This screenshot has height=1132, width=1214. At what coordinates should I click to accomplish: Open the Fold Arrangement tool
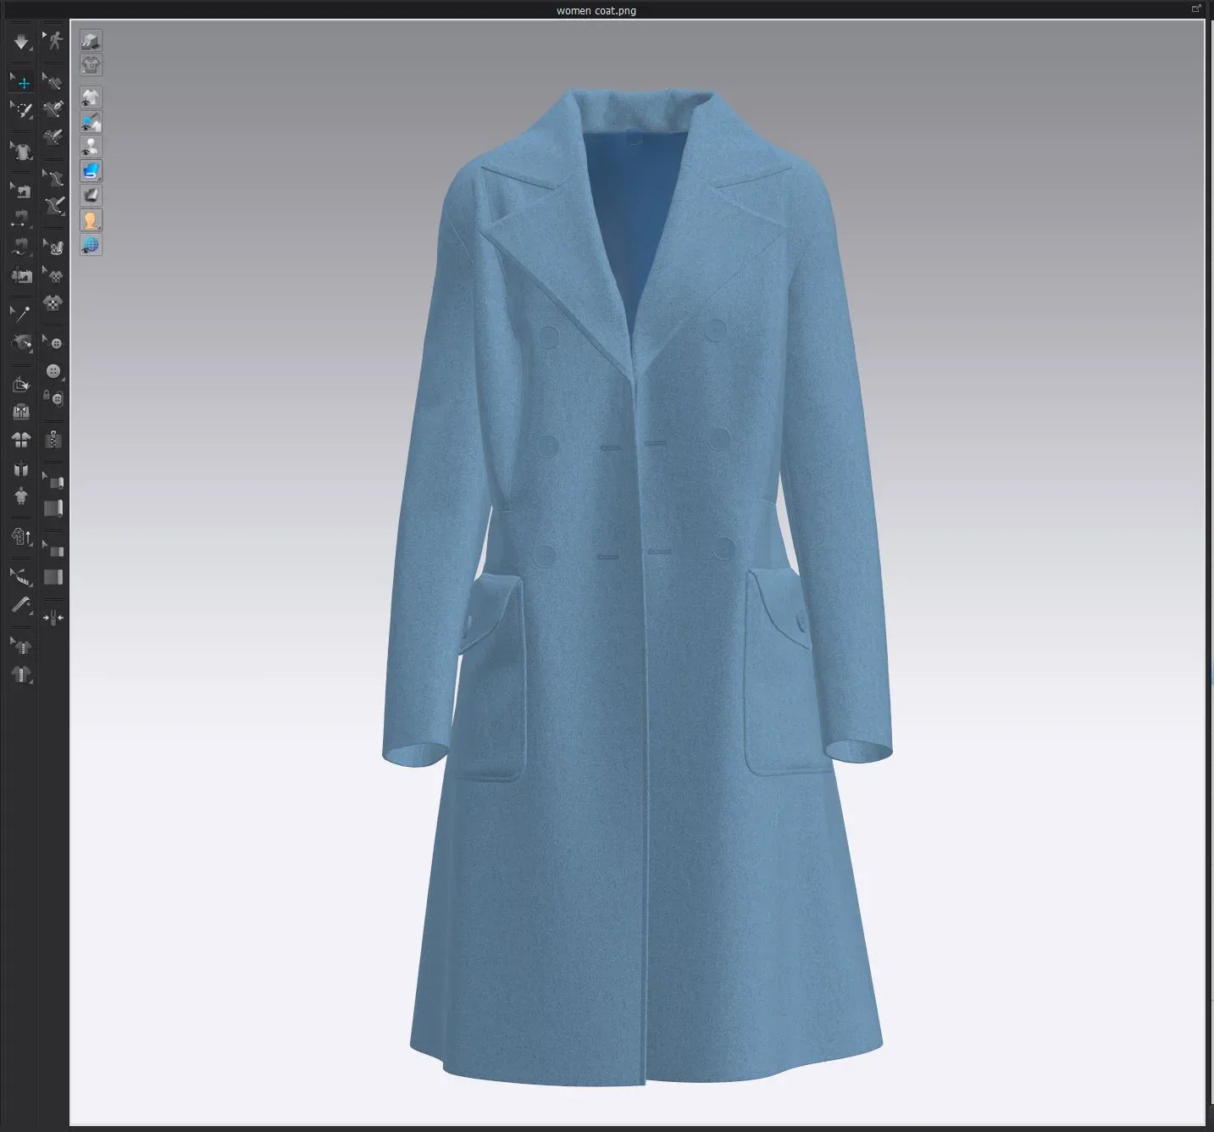[x=21, y=384]
